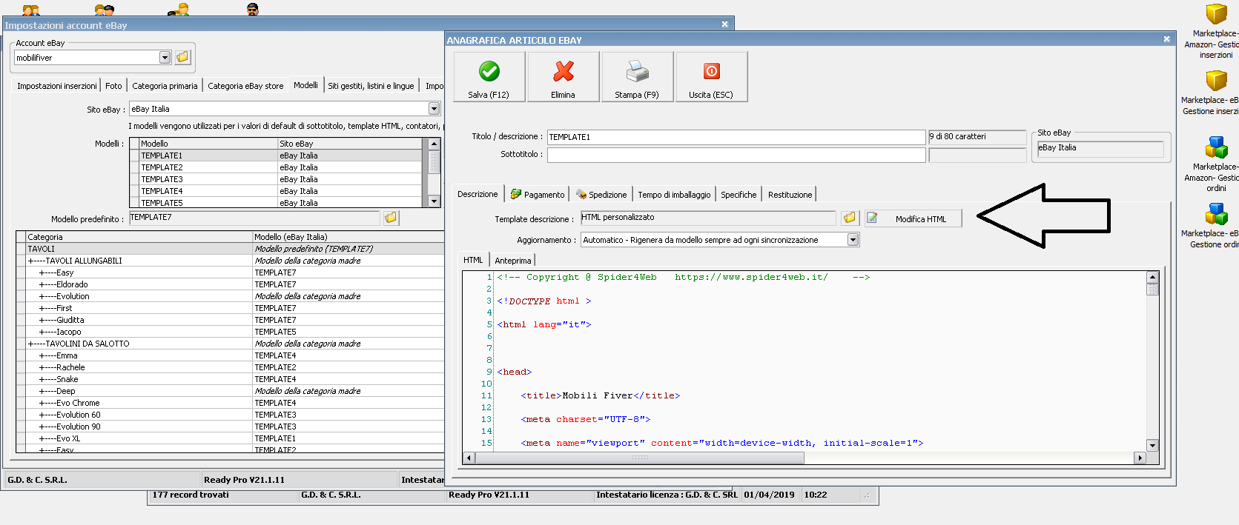This screenshot has height=525, width=1239.
Task: Expand the Account eBay dropdown
Action: [x=165, y=58]
